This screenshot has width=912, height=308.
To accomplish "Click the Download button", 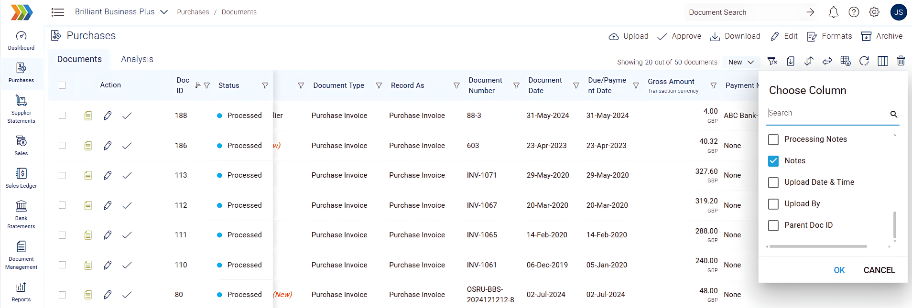I will (735, 36).
